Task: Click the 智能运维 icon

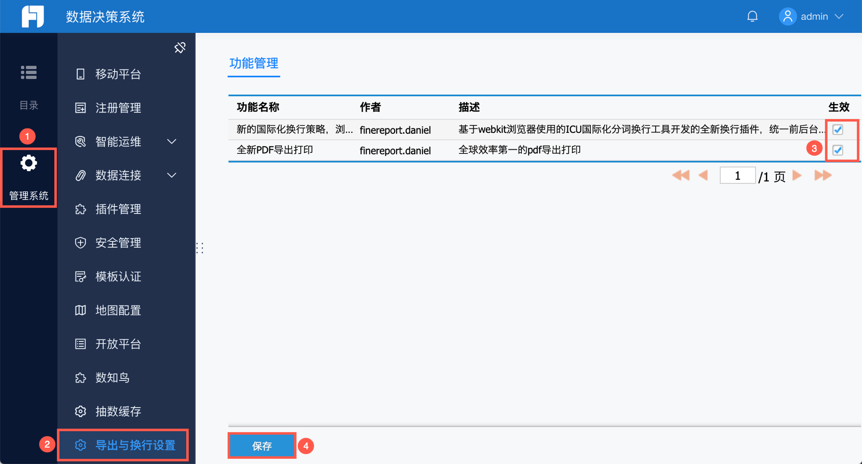Action: [x=81, y=141]
